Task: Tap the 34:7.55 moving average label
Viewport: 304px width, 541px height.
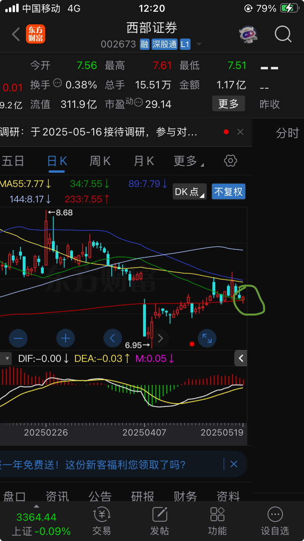Action: (x=90, y=184)
